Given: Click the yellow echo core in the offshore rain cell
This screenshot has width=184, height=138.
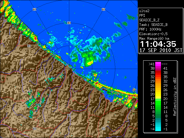Looking at the screenshot, I should (x=90, y=63).
